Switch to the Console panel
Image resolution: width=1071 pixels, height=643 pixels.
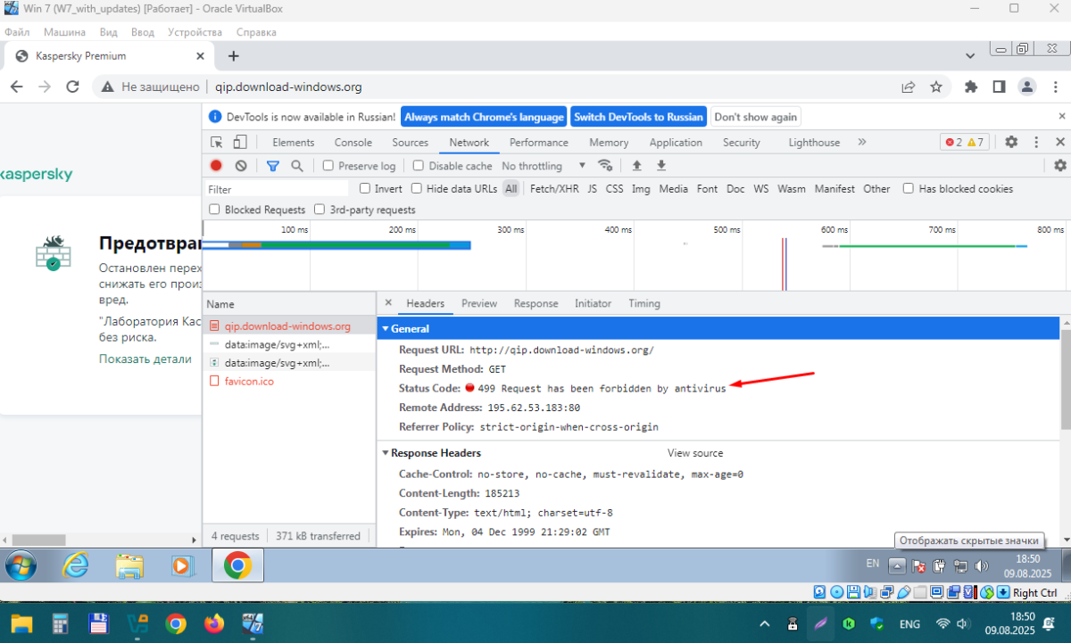(x=353, y=143)
